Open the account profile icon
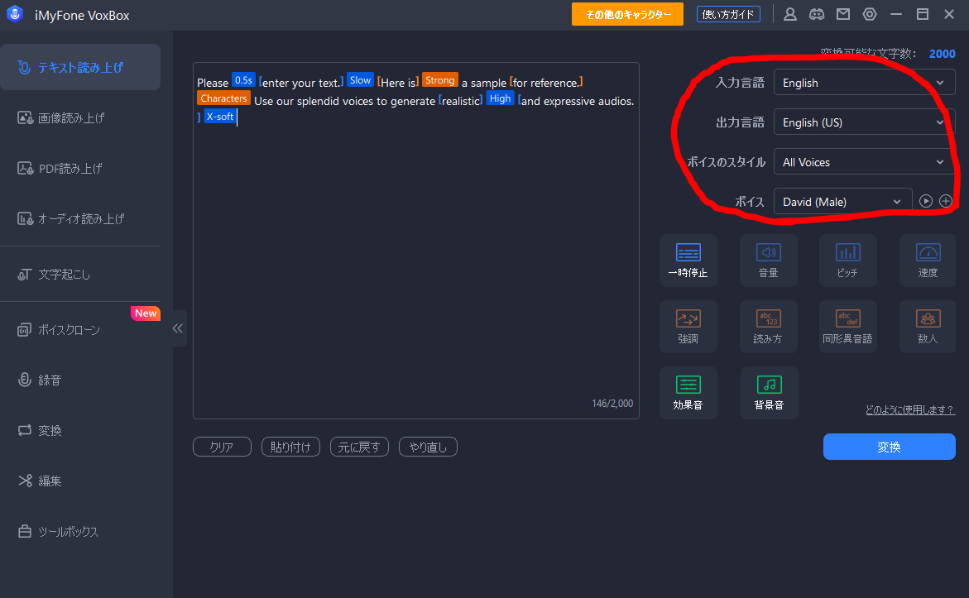 coord(789,14)
